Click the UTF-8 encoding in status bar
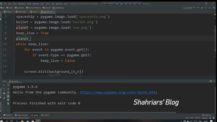 (197, 118)
